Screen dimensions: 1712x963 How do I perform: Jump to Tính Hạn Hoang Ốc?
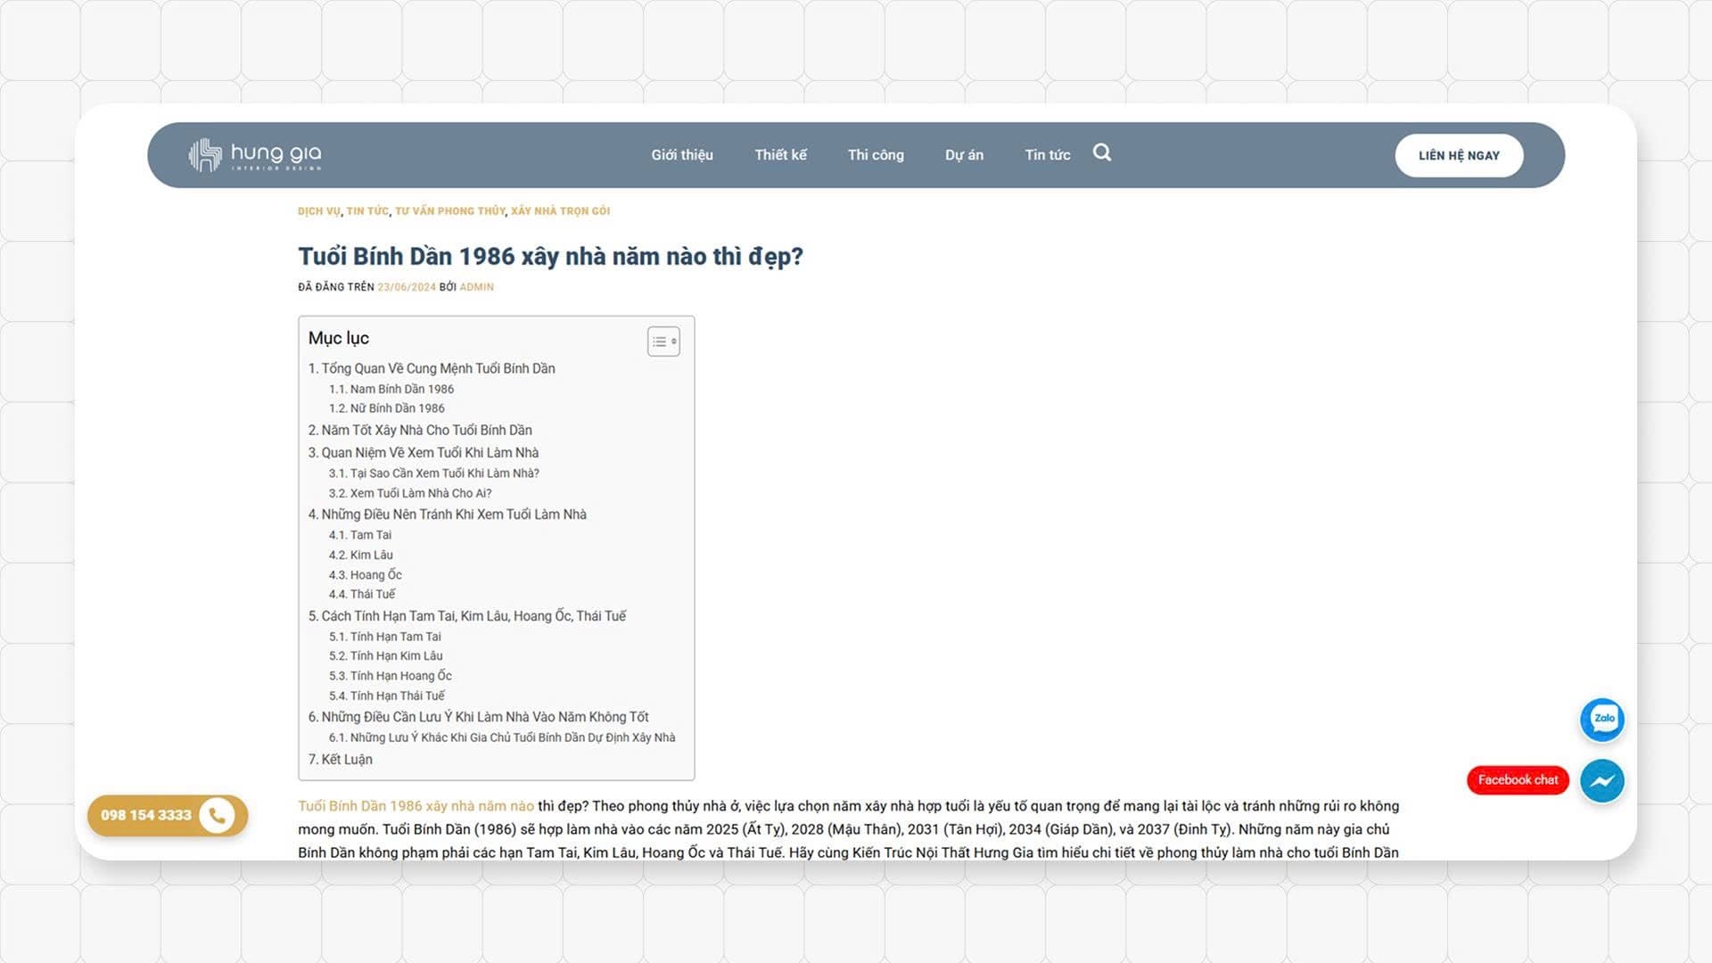(x=390, y=676)
